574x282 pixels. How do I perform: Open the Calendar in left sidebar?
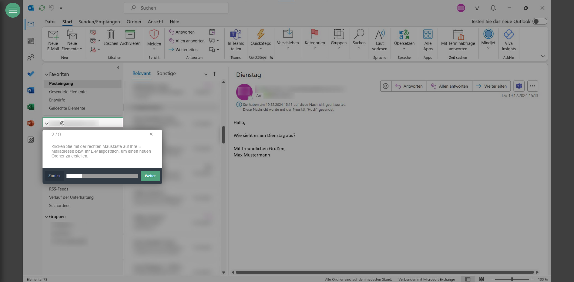click(31, 41)
